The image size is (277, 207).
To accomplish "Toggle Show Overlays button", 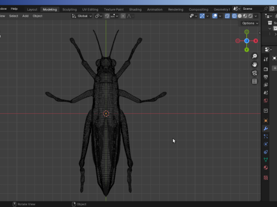I will (x=215, y=16).
